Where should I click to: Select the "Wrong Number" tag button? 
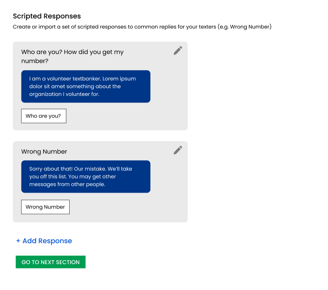coord(45,207)
